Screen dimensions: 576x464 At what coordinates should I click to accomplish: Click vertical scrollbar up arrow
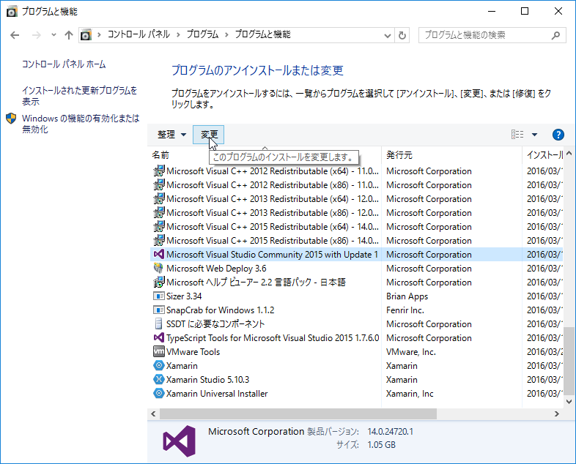569,153
